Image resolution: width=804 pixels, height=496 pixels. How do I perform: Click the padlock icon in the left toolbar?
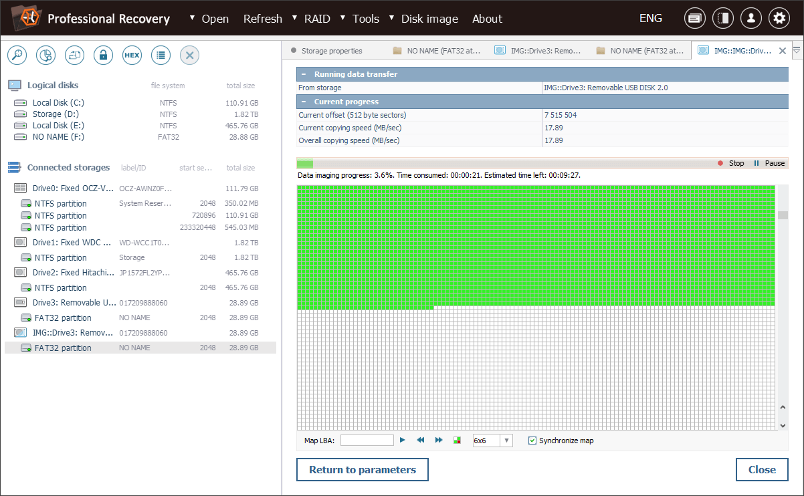[x=103, y=55]
